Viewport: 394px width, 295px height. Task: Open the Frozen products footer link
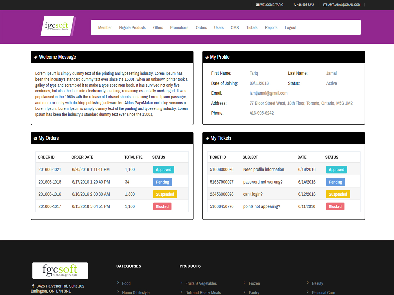[254, 283]
